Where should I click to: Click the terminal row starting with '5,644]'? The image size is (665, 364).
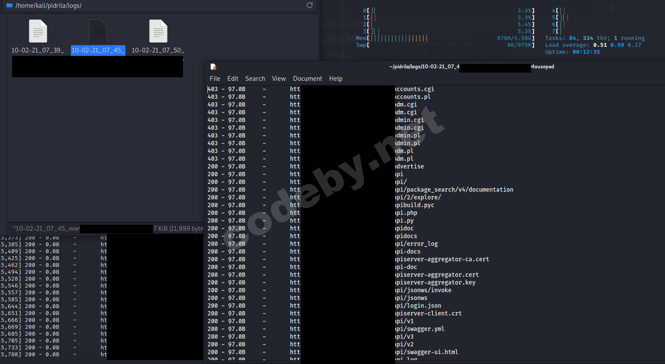[x=54, y=306]
